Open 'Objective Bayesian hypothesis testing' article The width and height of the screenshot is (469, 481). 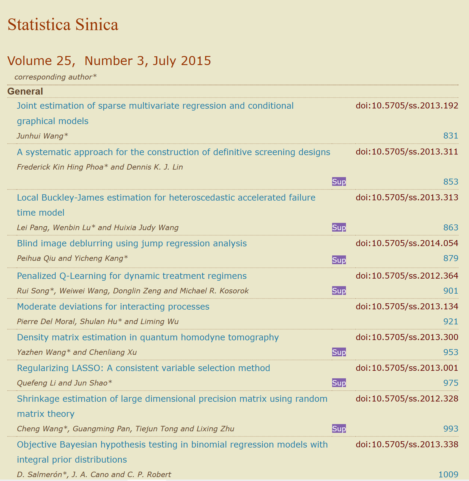click(x=172, y=445)
